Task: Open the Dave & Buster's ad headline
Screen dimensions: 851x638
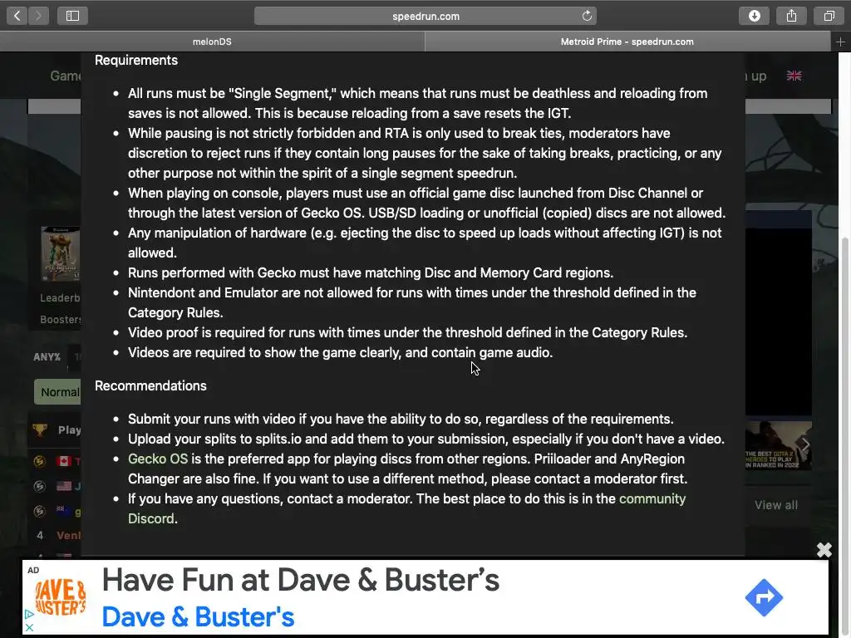Action: pyautogui.click(x=301, y=580)
